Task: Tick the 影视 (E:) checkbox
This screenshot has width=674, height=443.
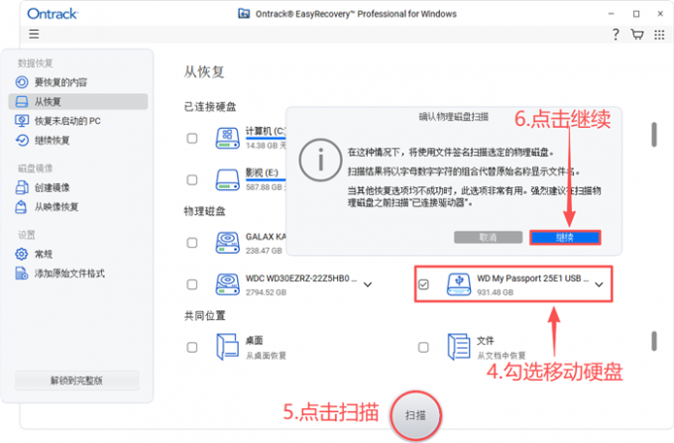Action: 192,179
